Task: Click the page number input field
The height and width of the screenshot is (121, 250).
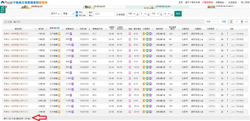Action: coord(237,22)
